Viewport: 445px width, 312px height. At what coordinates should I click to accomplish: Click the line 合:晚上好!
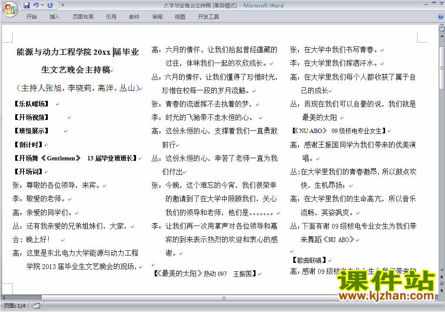click(31, 239)
